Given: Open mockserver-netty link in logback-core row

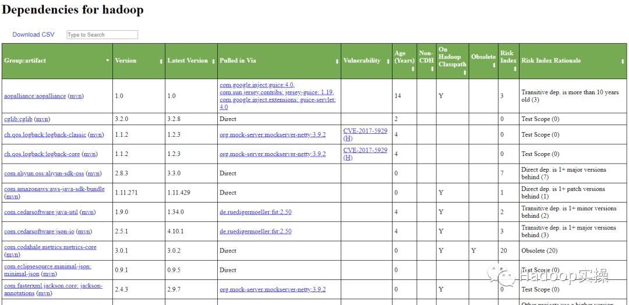Looking at the screenshot, I should point(273,154).
